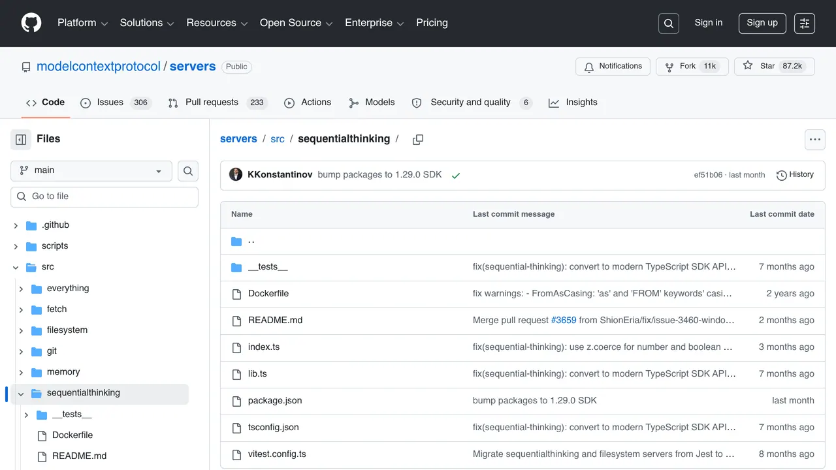
Task: Collapse the src folder chevron
Action: click(16, 267)
